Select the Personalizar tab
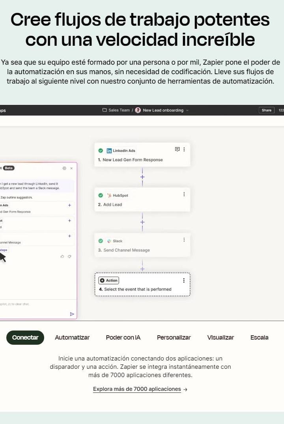The image size is (284, 424). [x=174, y=338]
